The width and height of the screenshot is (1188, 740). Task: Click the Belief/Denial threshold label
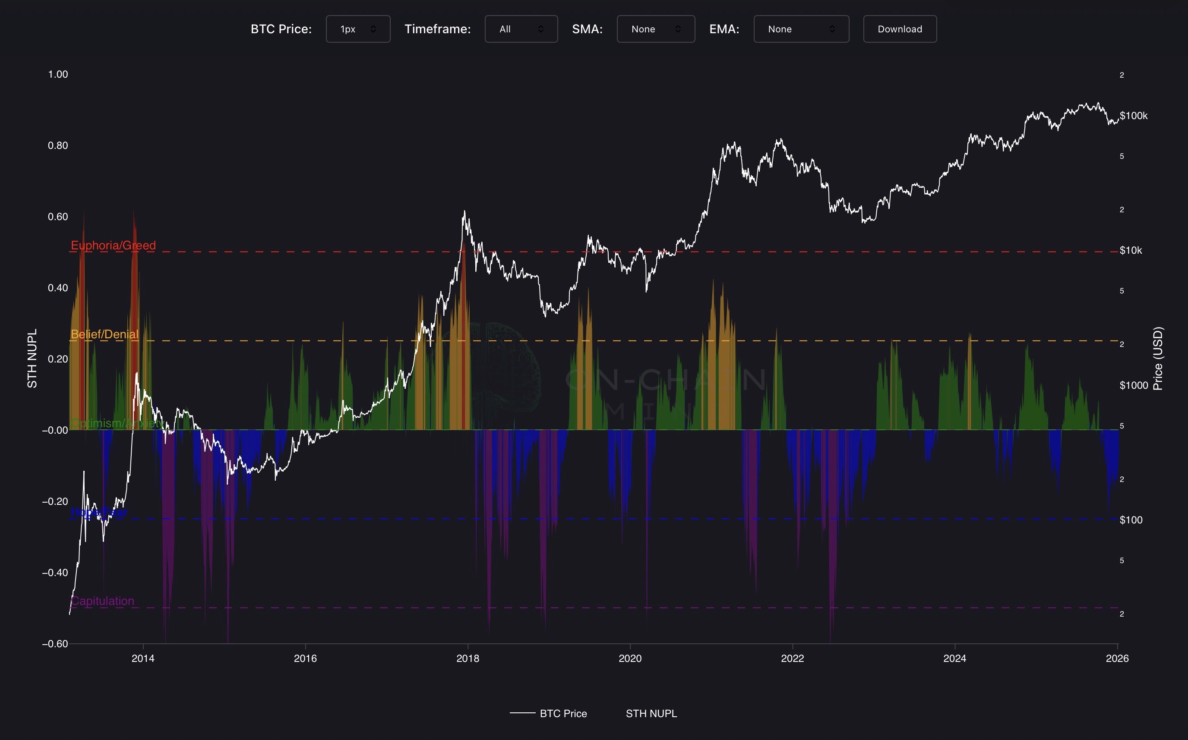[x=104, y=334]
